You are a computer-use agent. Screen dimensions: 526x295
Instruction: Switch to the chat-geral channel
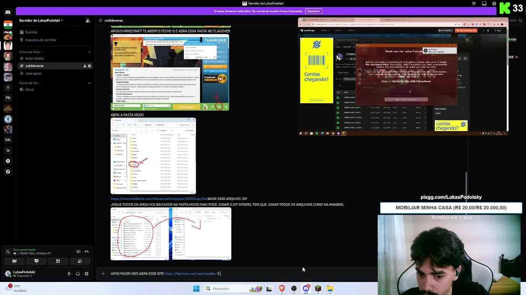(33, 74)
